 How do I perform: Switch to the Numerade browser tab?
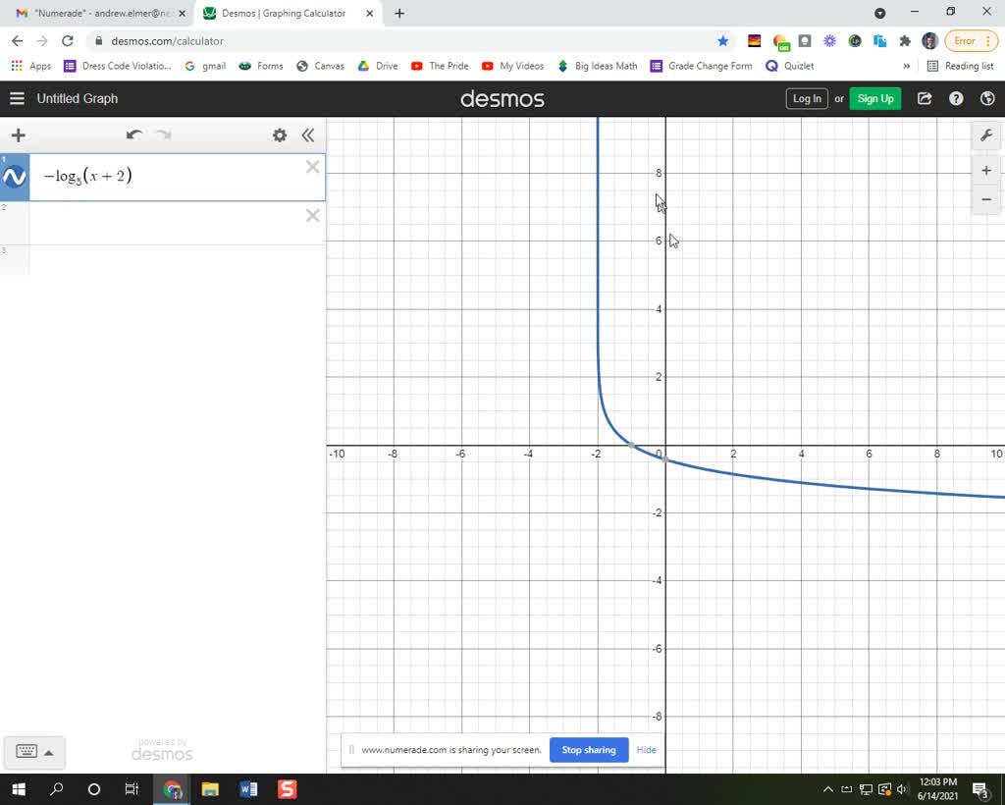pos(98,14)
